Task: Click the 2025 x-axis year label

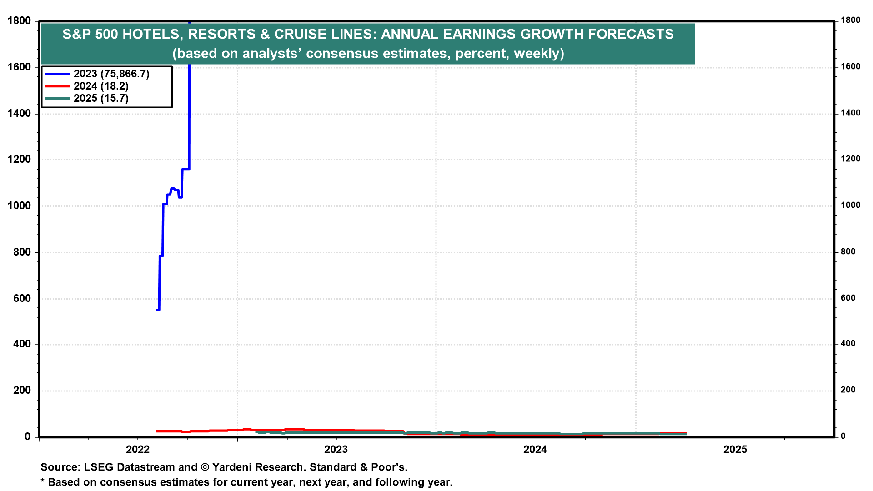Action: 735,450
